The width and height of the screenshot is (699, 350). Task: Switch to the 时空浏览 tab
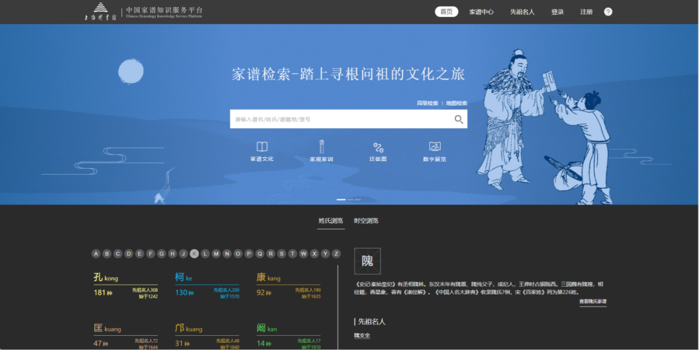point(366,221)
